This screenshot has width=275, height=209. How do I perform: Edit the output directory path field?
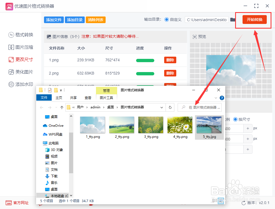pos(207,20)
